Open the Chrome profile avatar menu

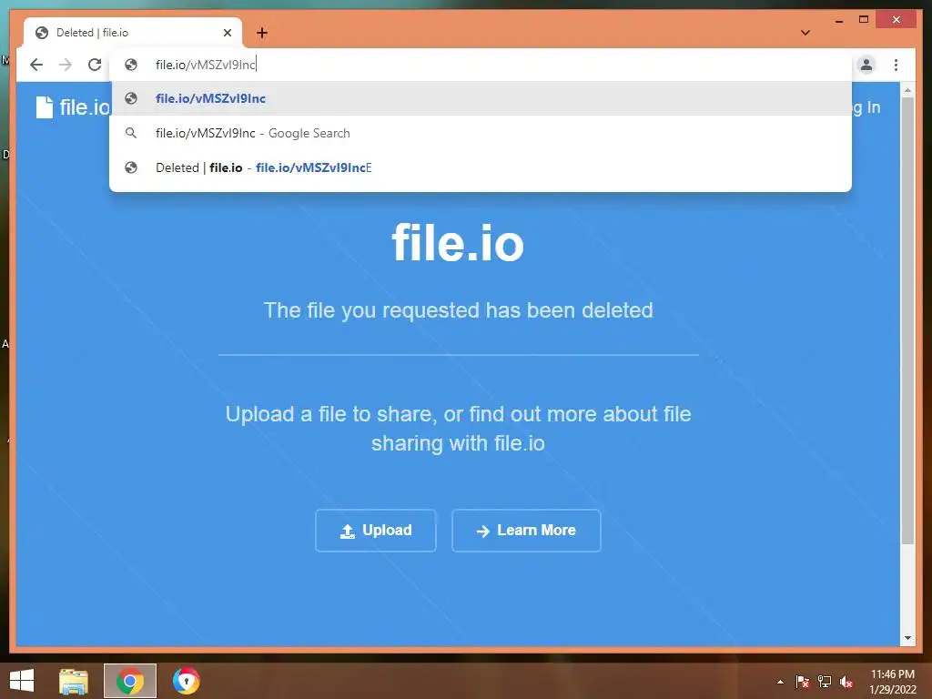point(866,65)
